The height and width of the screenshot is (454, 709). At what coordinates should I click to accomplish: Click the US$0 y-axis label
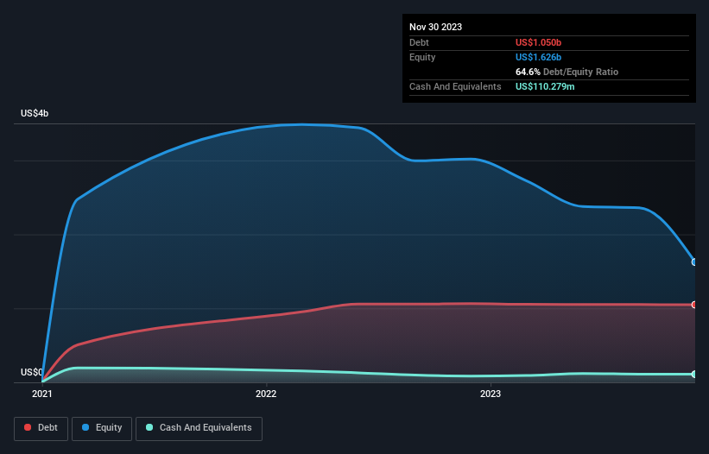(31, 372)
